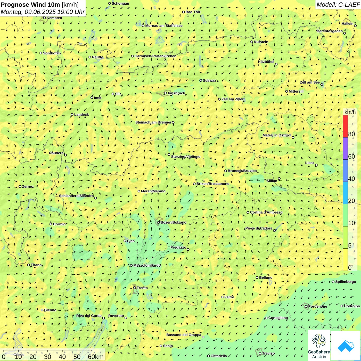361x361 pixels.
Task: Click the 'Sterzing/Vipiteno' label
Action: tap(186, 157)
